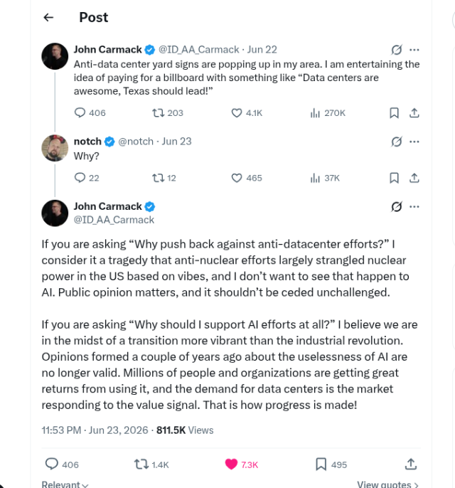The image size is (455, 488).
Task: Open John Carmack's avatar on main post
Action: coord(55,213)
